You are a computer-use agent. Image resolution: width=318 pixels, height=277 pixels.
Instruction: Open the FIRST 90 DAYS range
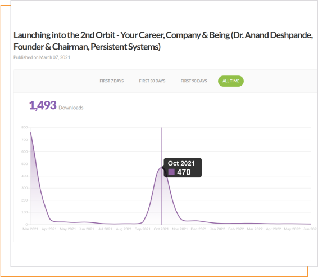[194, 81]
